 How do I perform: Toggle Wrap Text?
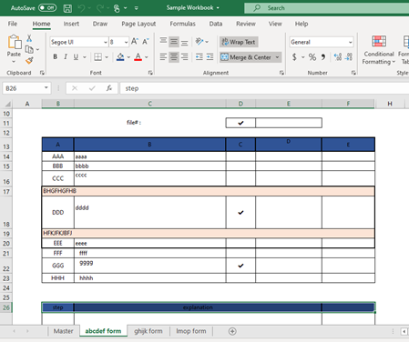[x=239, y=42]
